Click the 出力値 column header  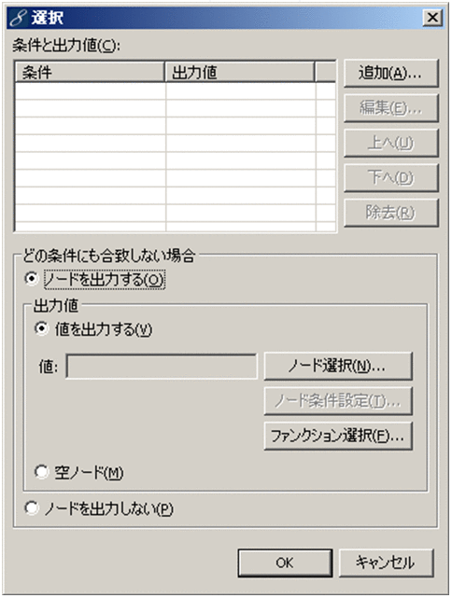(x=240, y=72)
